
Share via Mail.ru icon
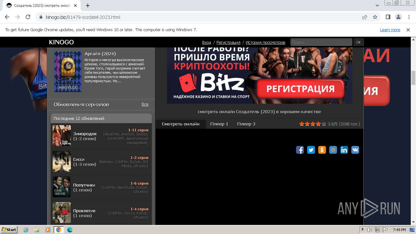pyautogui.click(x=333, y=150)
